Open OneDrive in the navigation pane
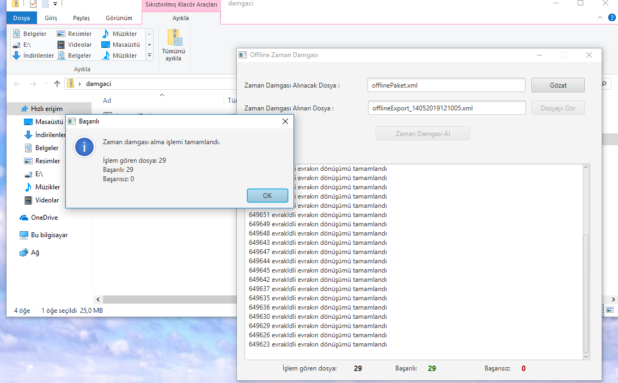Screen dimensions: 618x383 pyautogui.click(x=44, y=218)
